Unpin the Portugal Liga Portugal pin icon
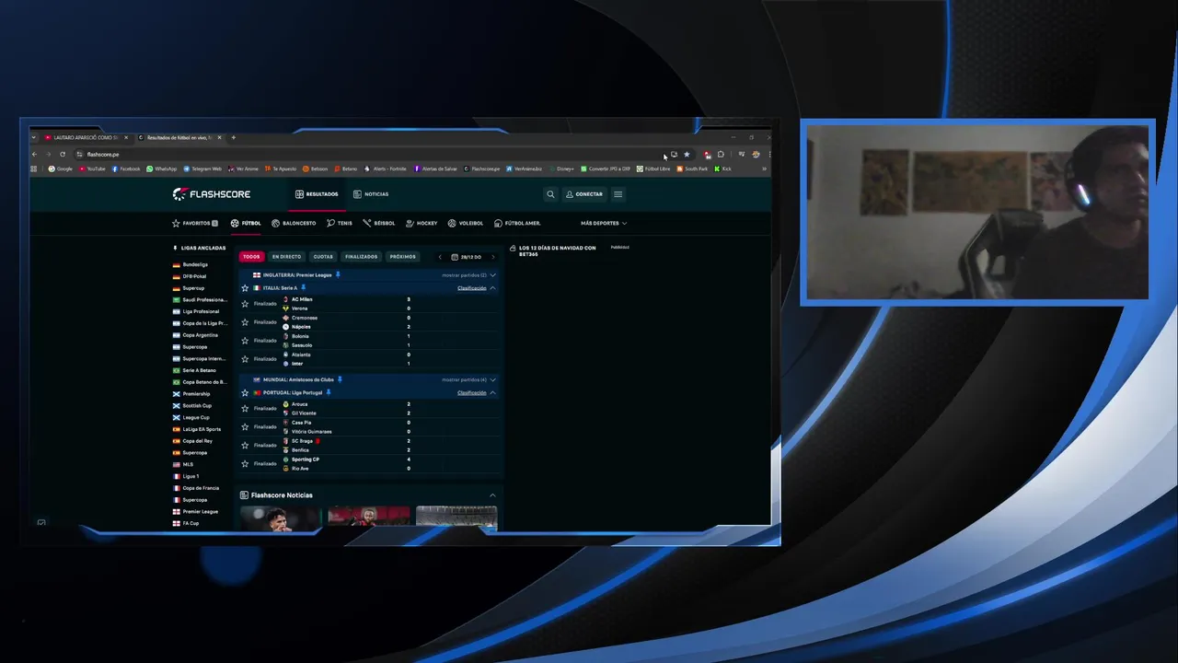The height and width of the screenshot is (663, 1178). click(x=328, y=392)
